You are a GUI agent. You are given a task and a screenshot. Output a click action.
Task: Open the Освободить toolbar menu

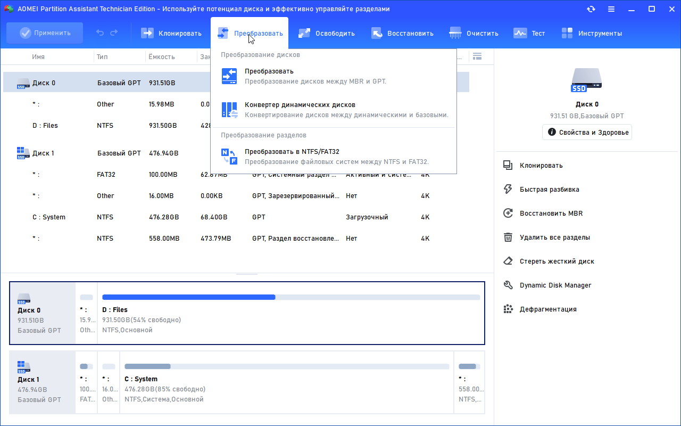[x=327, y=33]
